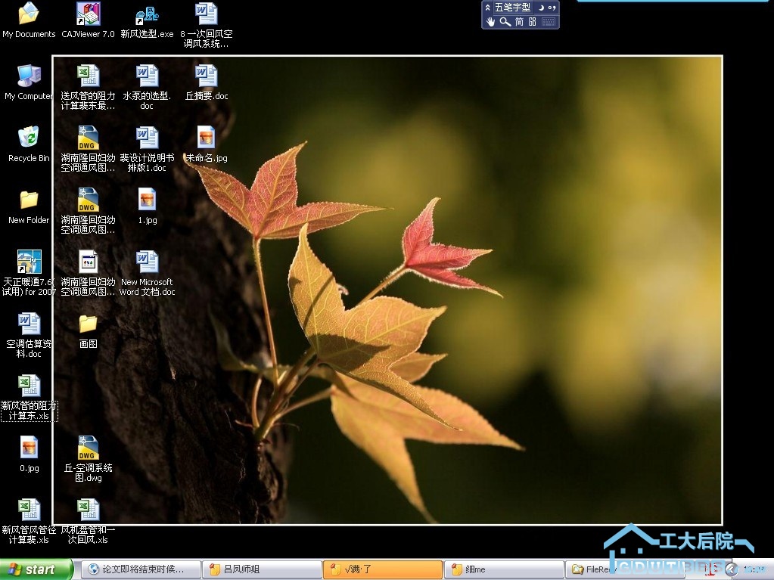Click the 天正暖通7.6 shortcut icon
This screenshot has height=580, width=774.
(x=29, y=262)
